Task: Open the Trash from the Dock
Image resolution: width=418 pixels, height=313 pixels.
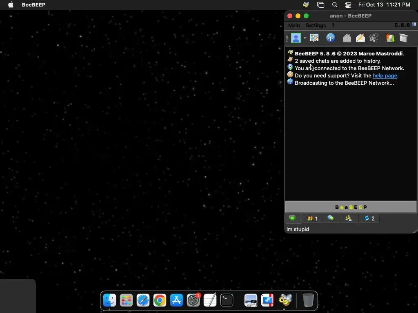Action: tap(308, 300)
